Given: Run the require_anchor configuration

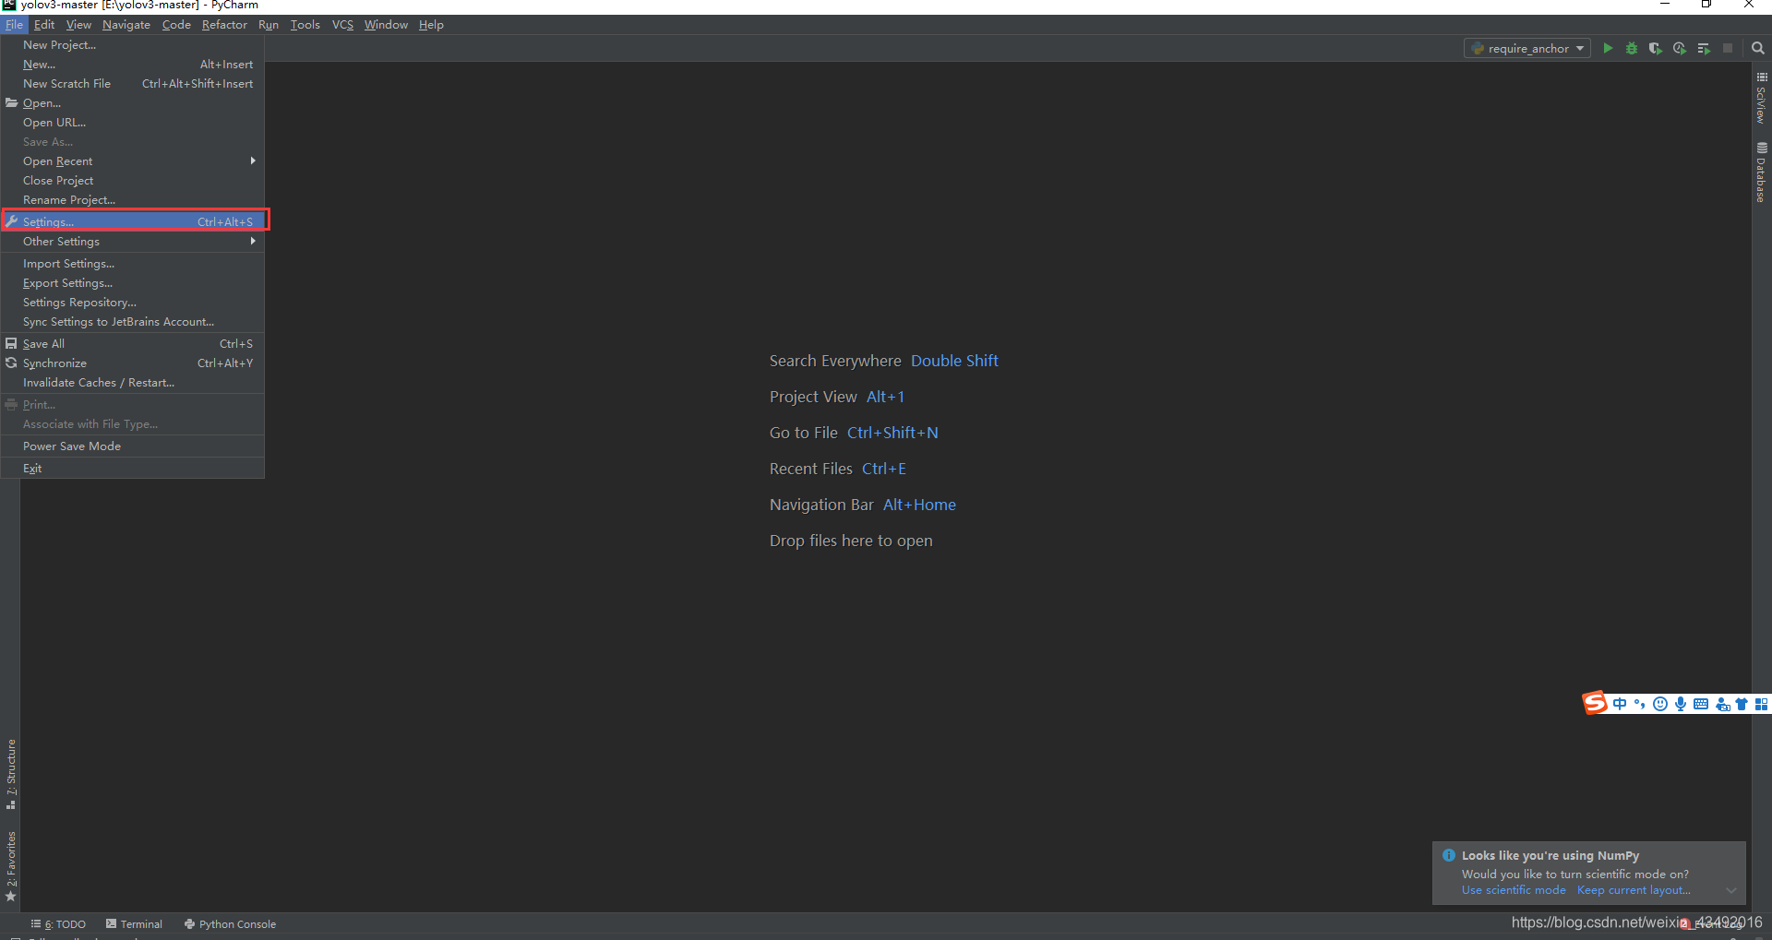Looking at the screenshot, I should (x=1608, y=48).
